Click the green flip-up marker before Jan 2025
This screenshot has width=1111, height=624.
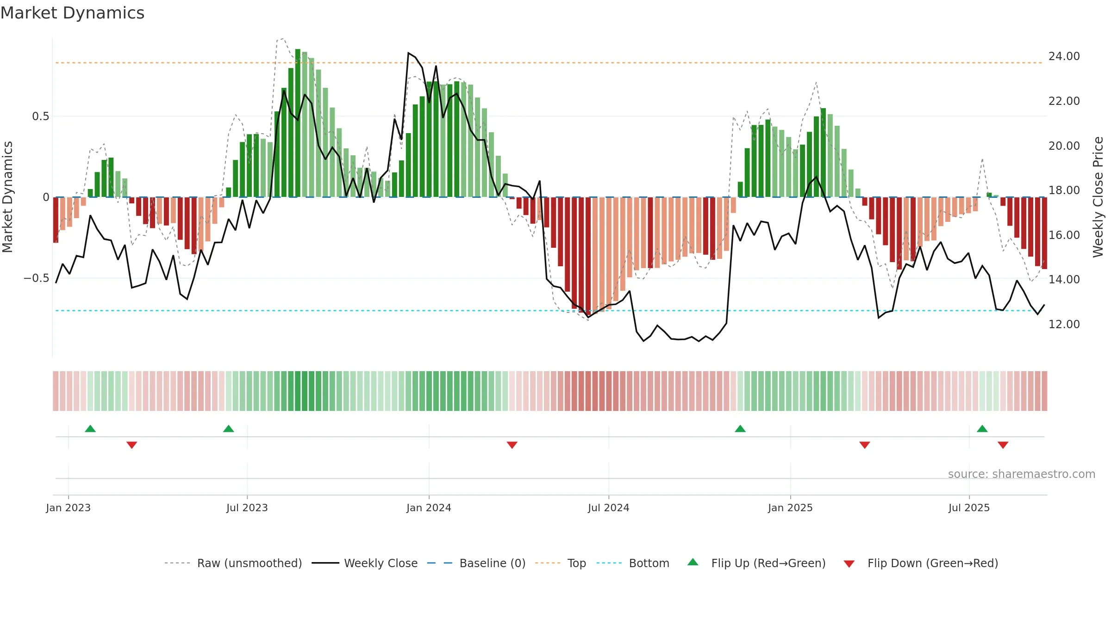740,428
